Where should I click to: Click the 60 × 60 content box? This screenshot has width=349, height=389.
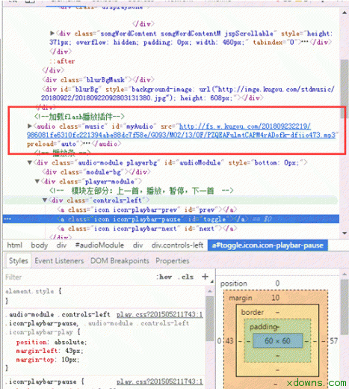coord(277,340)
